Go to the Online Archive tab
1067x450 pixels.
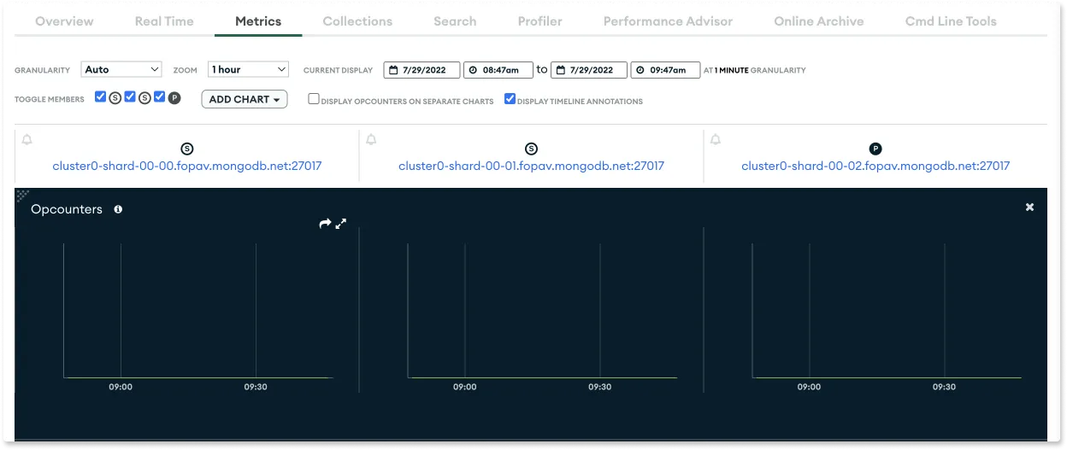coord(819,21)
